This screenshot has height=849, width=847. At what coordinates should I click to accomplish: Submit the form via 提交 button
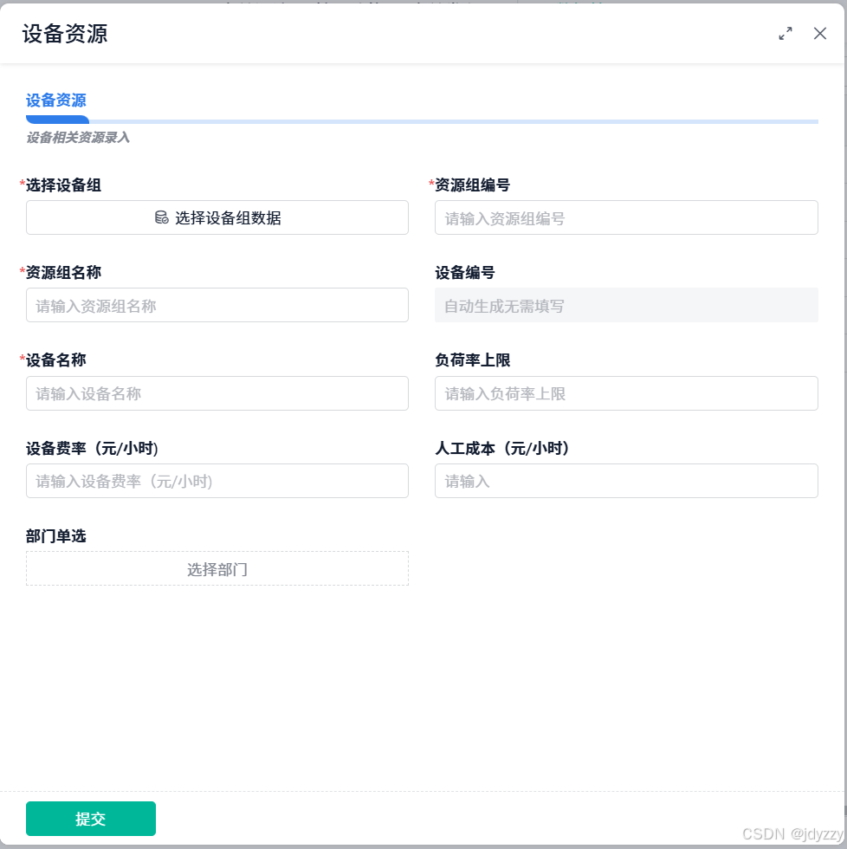click(90, 819)
